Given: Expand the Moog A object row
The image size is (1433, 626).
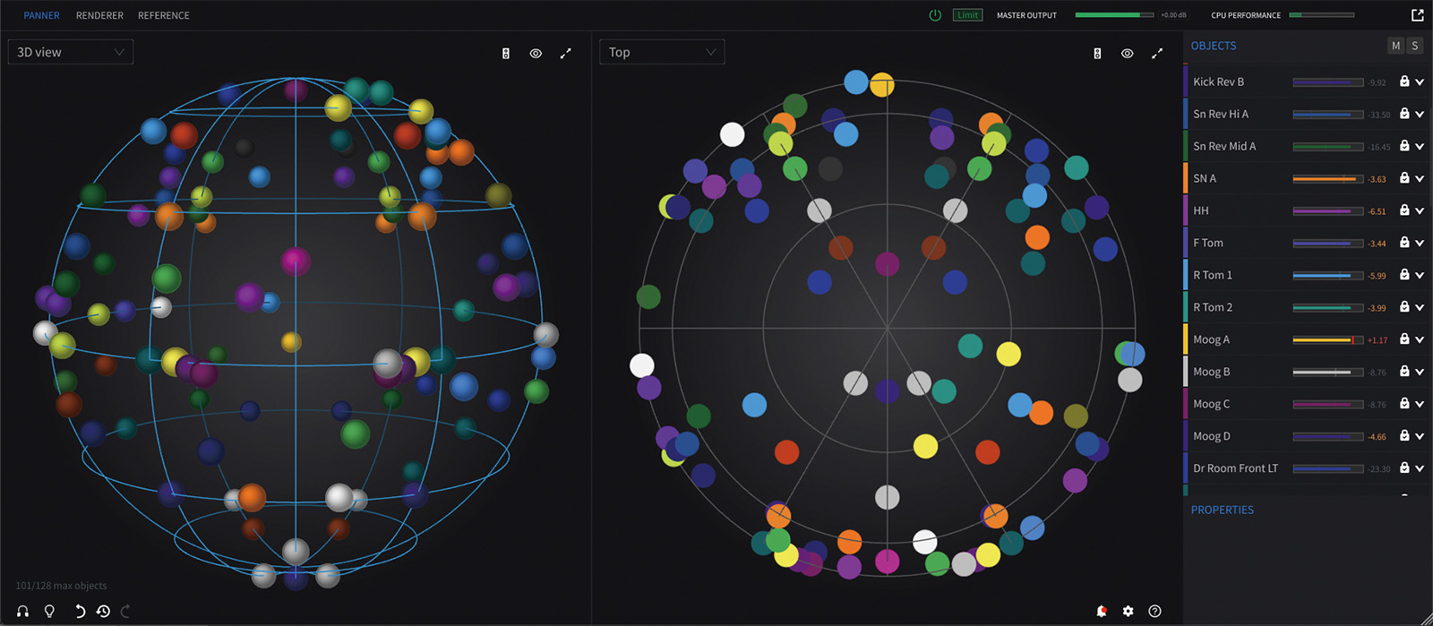Looking at the screenshot, I should [x=1420, y=339].
